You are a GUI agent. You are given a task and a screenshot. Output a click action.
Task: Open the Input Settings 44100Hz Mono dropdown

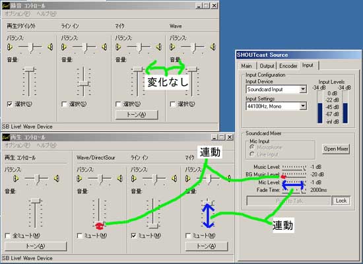pos(303,106)
